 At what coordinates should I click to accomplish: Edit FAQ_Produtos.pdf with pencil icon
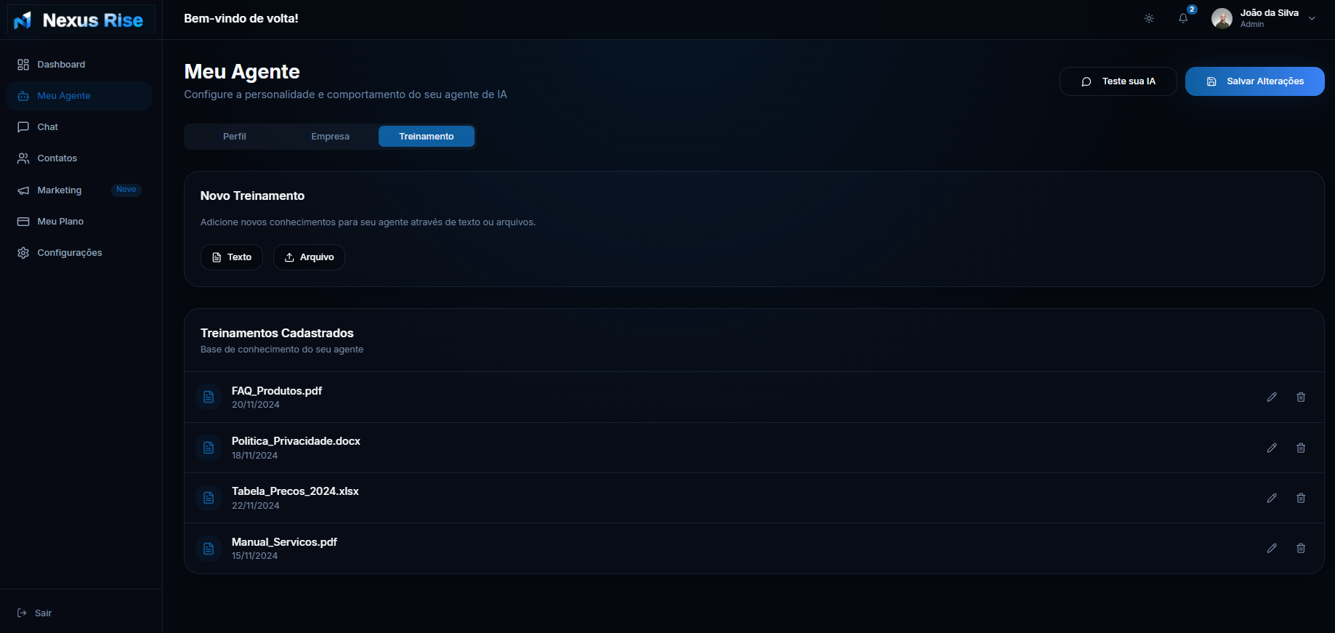coord(1272,398)
